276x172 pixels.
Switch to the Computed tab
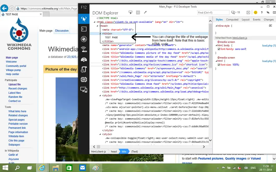click(232, 20)
